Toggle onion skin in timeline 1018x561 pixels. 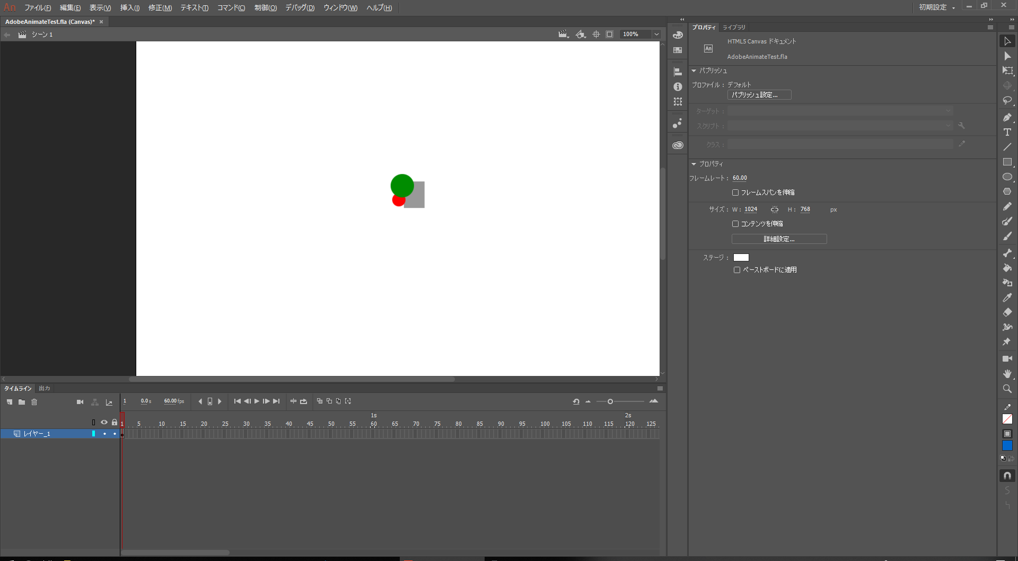(320, 401)
